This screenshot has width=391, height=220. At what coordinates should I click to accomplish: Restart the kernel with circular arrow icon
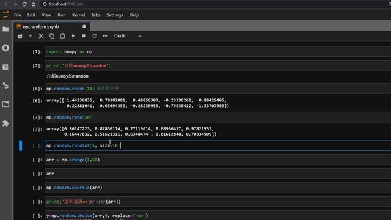94,36
